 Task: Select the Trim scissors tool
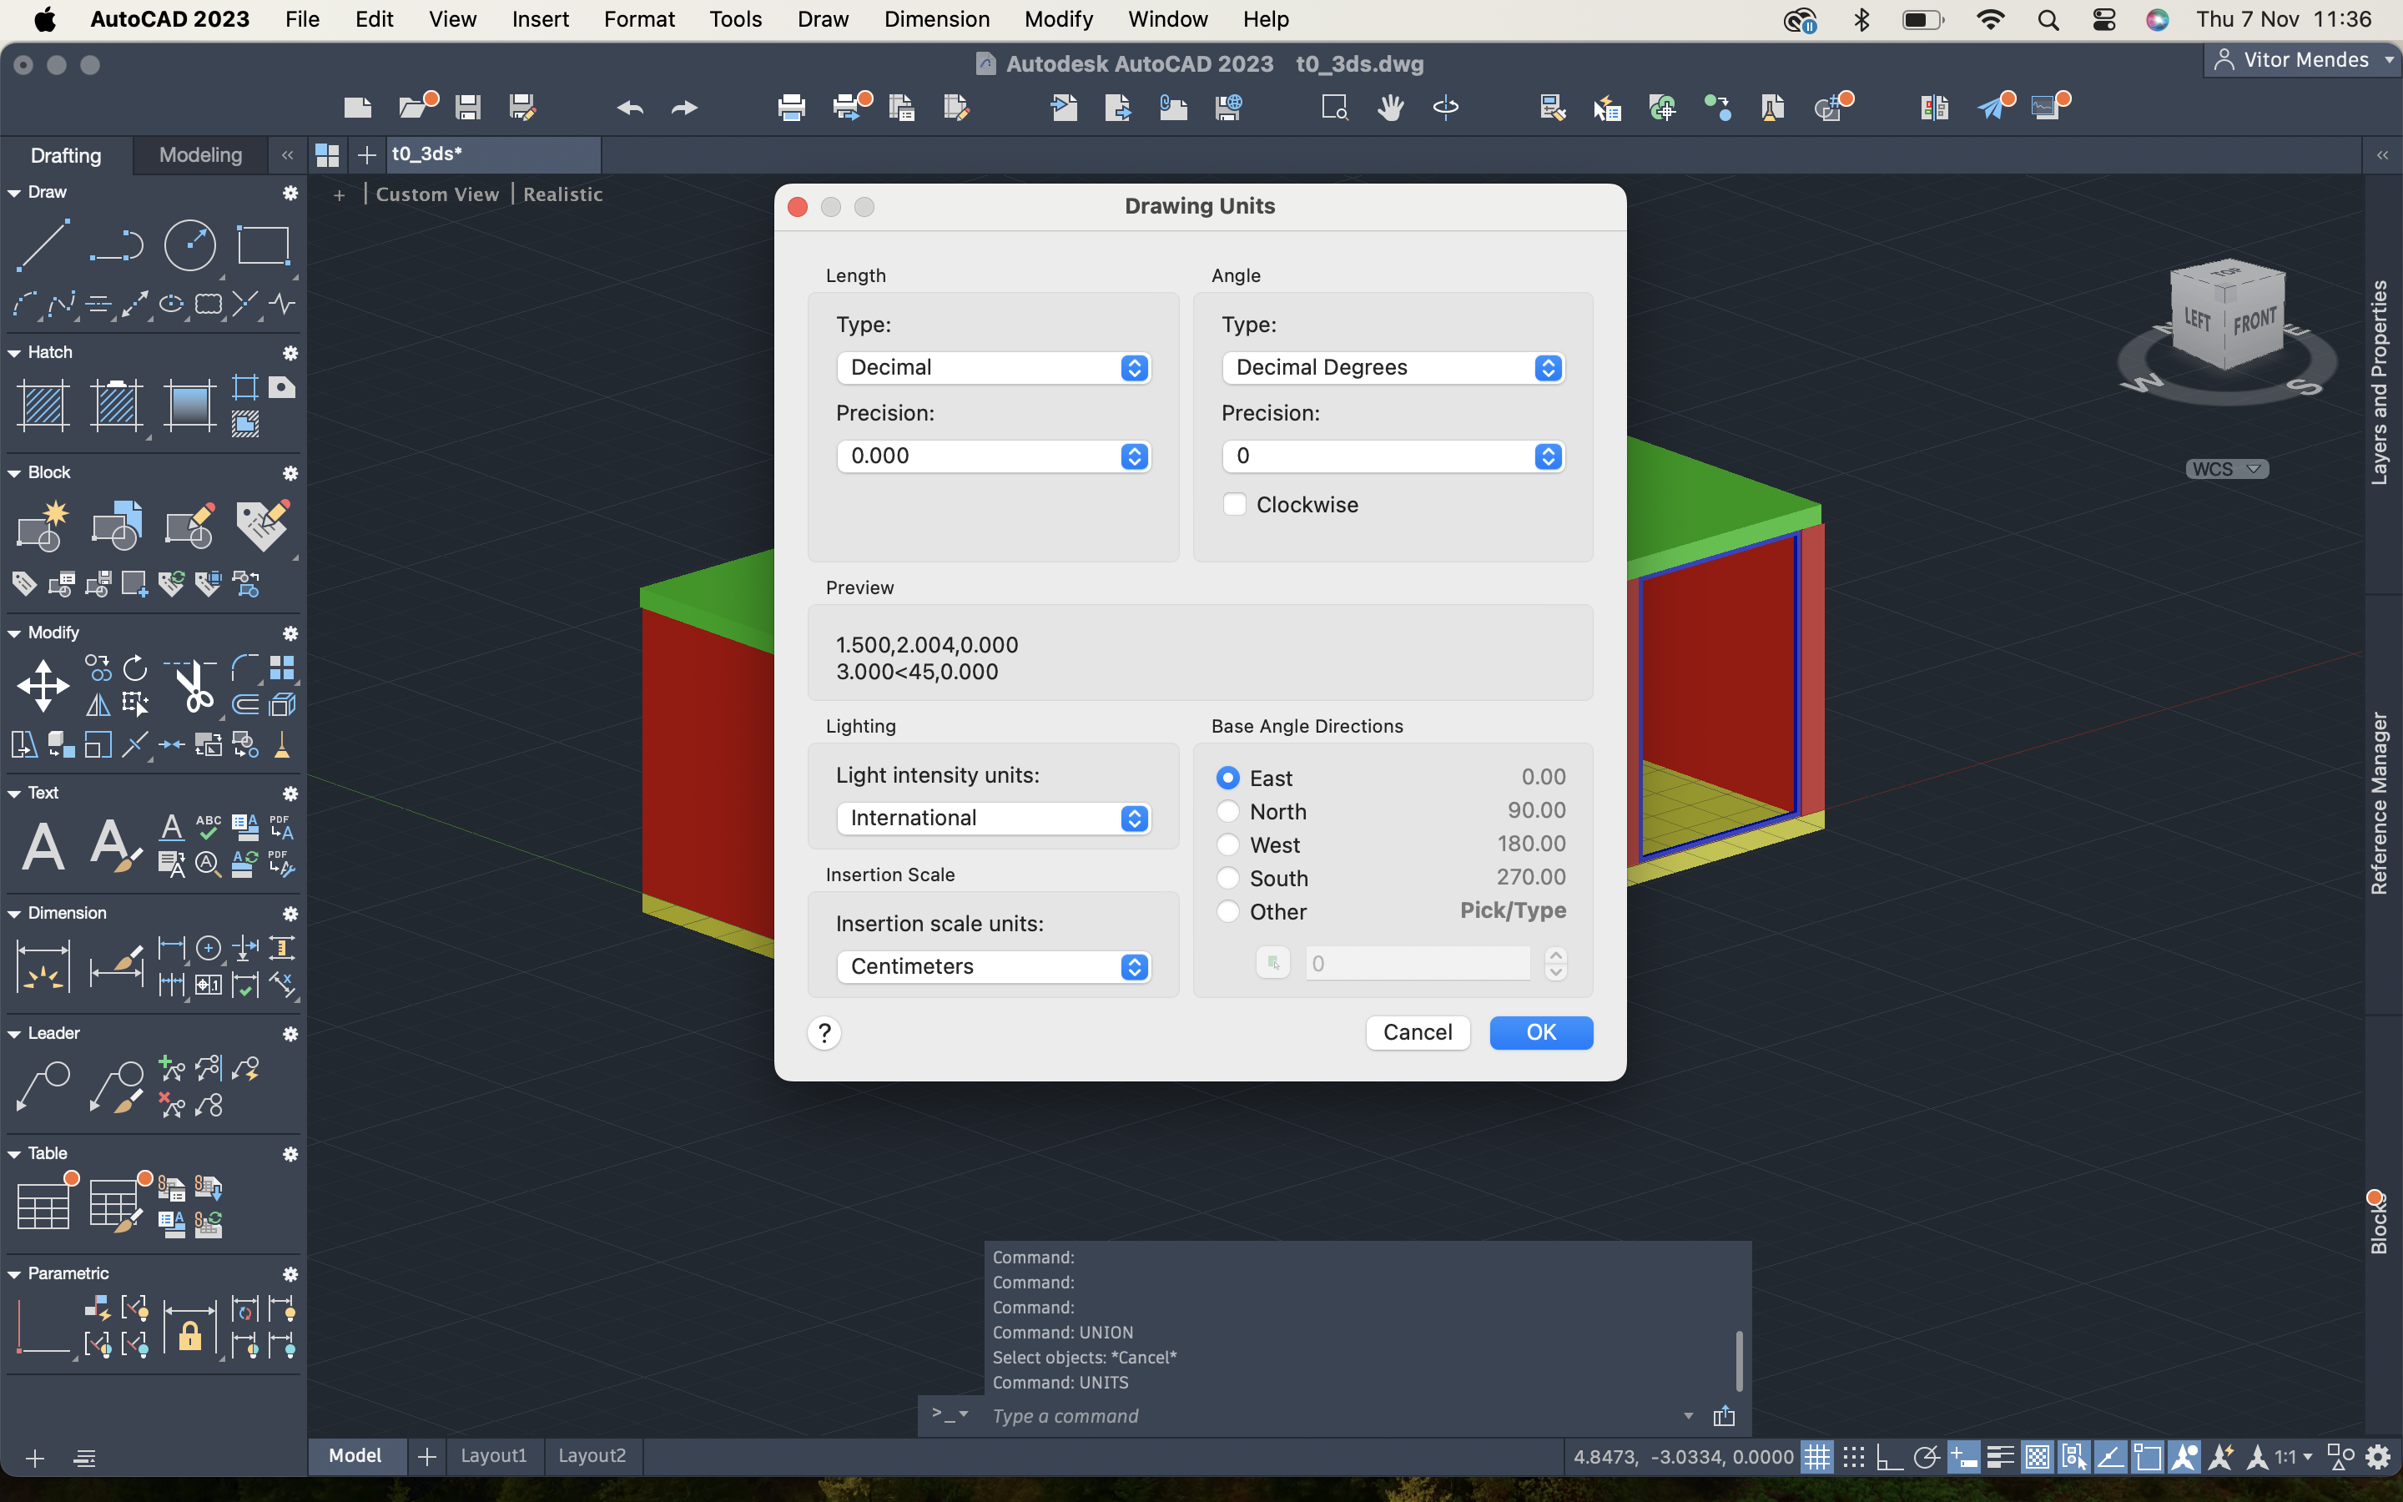click(194, 685)
